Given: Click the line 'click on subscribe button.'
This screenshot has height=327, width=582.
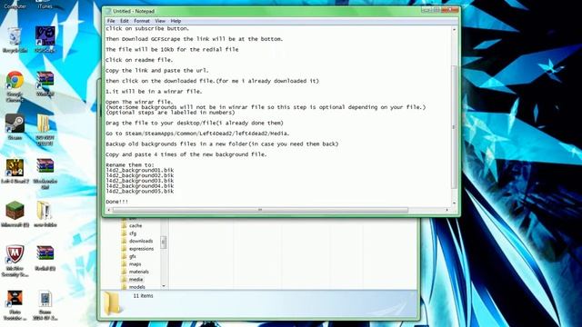Looking at the screenshot, I should [x=147, y=28].
